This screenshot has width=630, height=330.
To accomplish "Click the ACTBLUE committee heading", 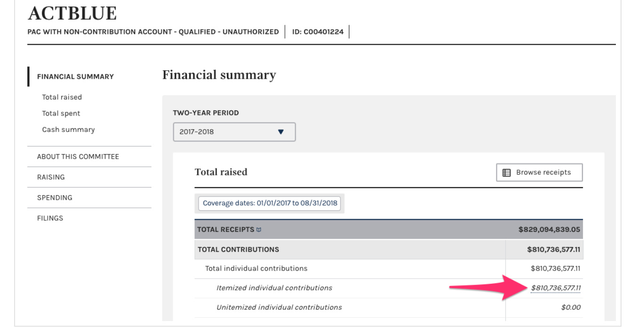I will [72, 14].
